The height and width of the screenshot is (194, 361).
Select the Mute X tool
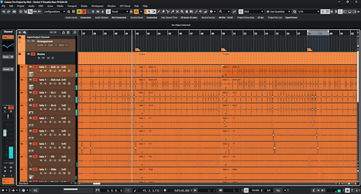(x=177, y=12)
